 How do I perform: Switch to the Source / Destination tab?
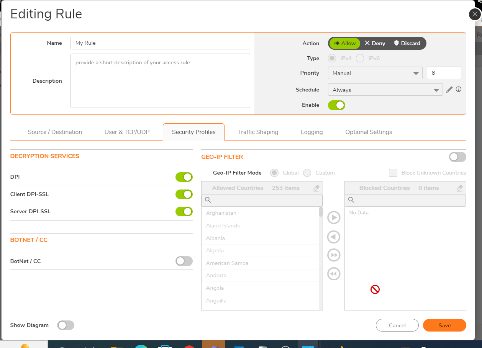coord(55,132)
